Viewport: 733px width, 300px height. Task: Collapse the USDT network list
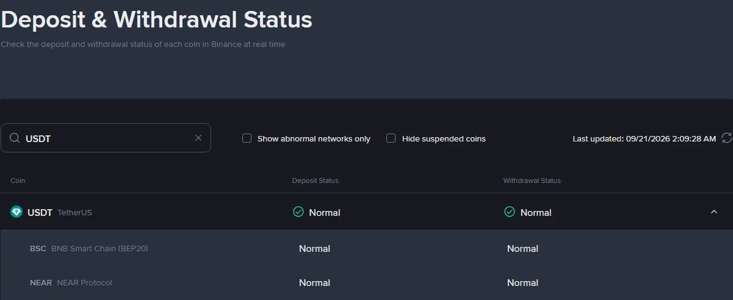pos(714,212)
